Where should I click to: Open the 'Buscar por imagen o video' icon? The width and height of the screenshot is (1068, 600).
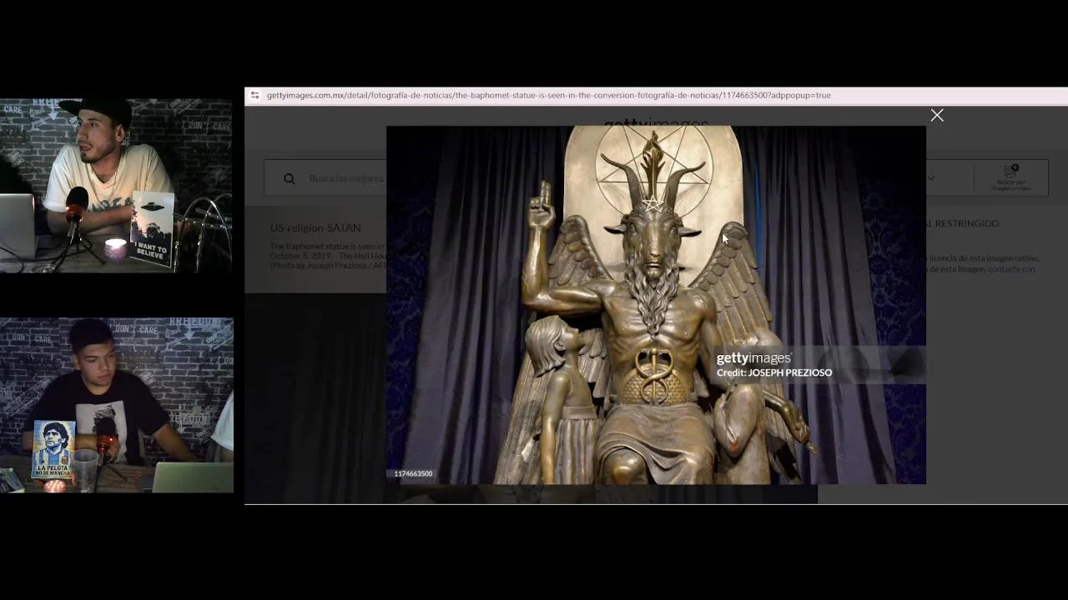click(x=1012, y=177)
